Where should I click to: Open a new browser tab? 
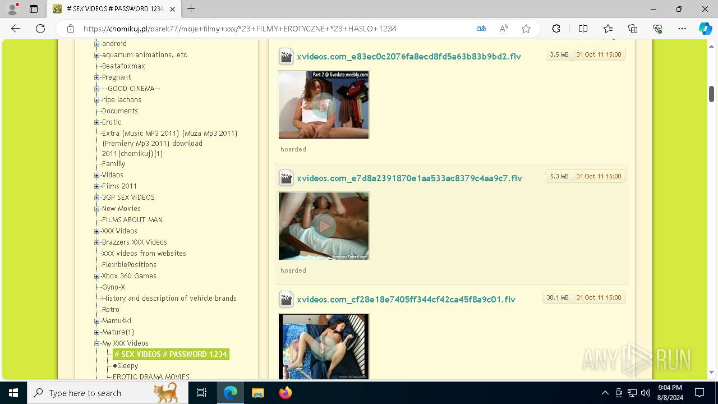coord(191,9)
